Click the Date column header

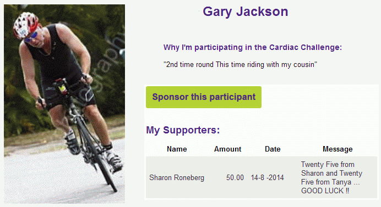pos(273,149)
